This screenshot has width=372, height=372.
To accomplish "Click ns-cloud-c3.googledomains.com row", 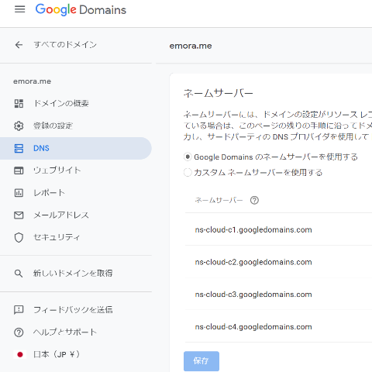I will pyautogui.click(x=278, y=294).
